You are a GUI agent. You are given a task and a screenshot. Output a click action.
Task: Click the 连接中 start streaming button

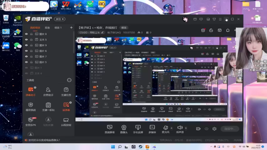230,129
